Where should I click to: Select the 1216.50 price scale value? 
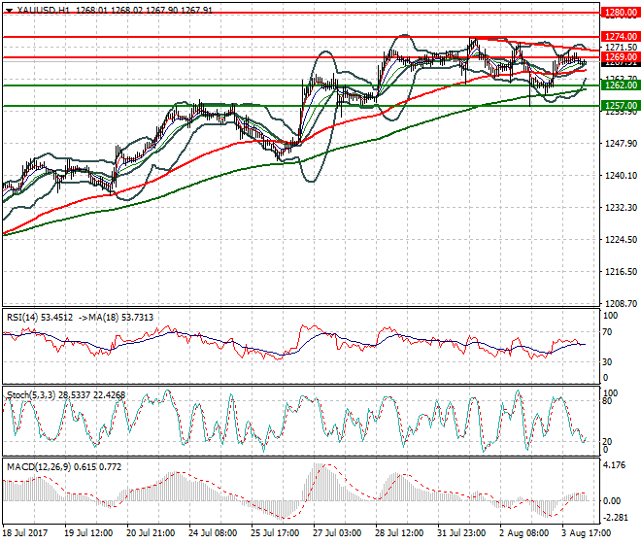click(621, 272)
